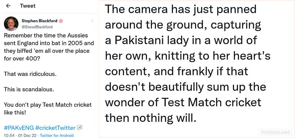Open the #PAKvENG hashtag

tap(19, 128)
